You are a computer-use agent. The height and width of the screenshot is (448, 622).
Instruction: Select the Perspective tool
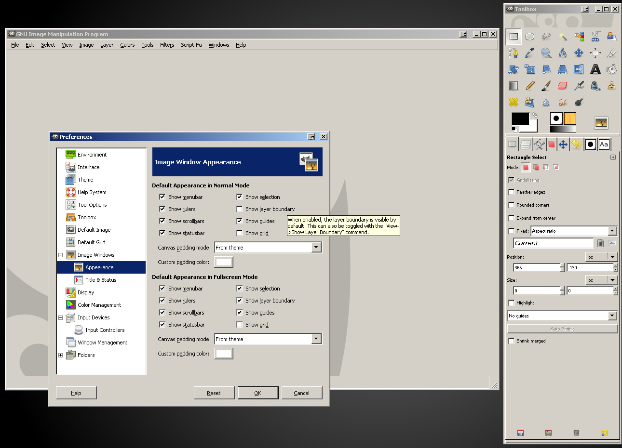563,69
